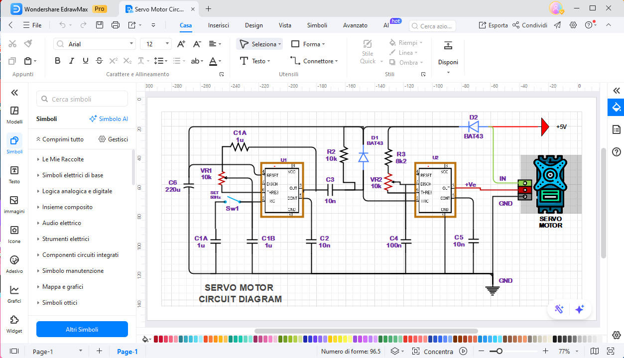624x358 pixels.
Task: Apply underline with the U icon
Action: pos(86,61)
